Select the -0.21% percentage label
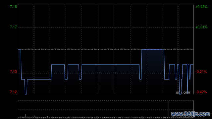Viewport: 212px width, 119px height. coord(201,72)
